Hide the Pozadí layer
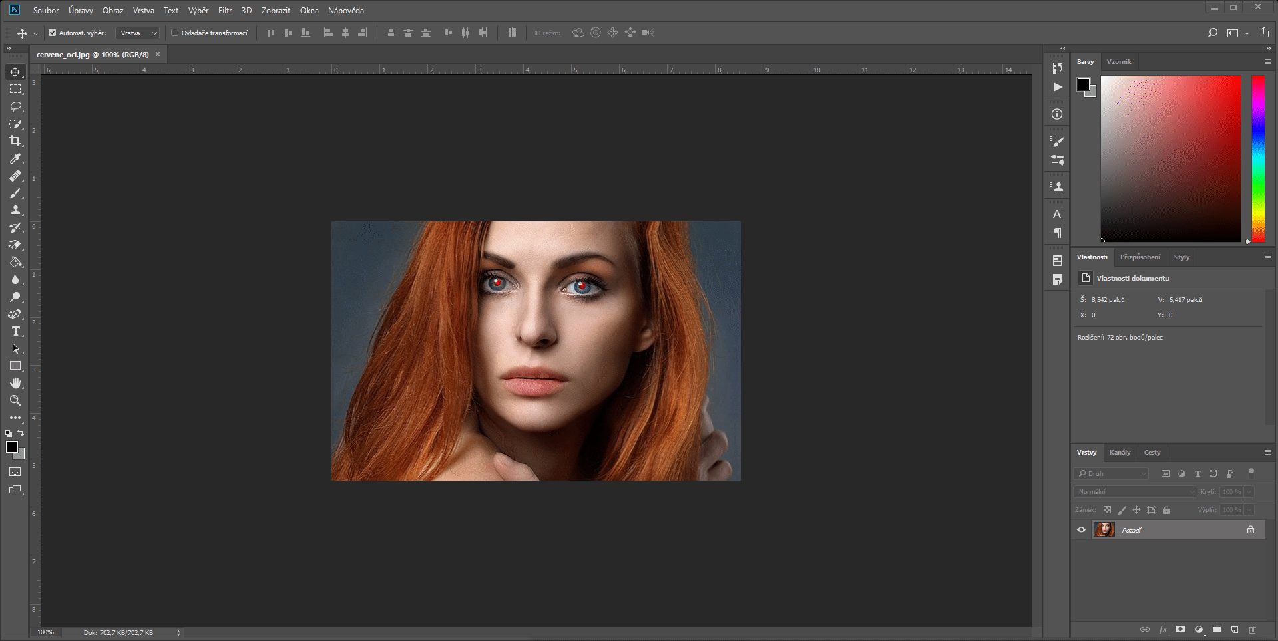This screenshot has height=641, width=1278. point(1082,529)
